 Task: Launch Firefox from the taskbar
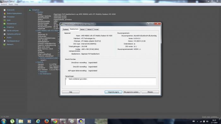pyautogui.click(x=46, y=121)
